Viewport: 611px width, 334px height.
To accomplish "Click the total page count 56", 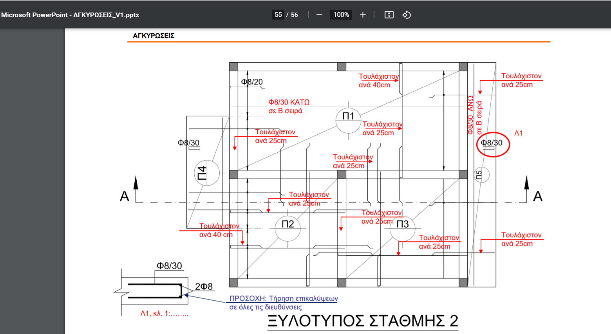I will [x=295, y=15].
